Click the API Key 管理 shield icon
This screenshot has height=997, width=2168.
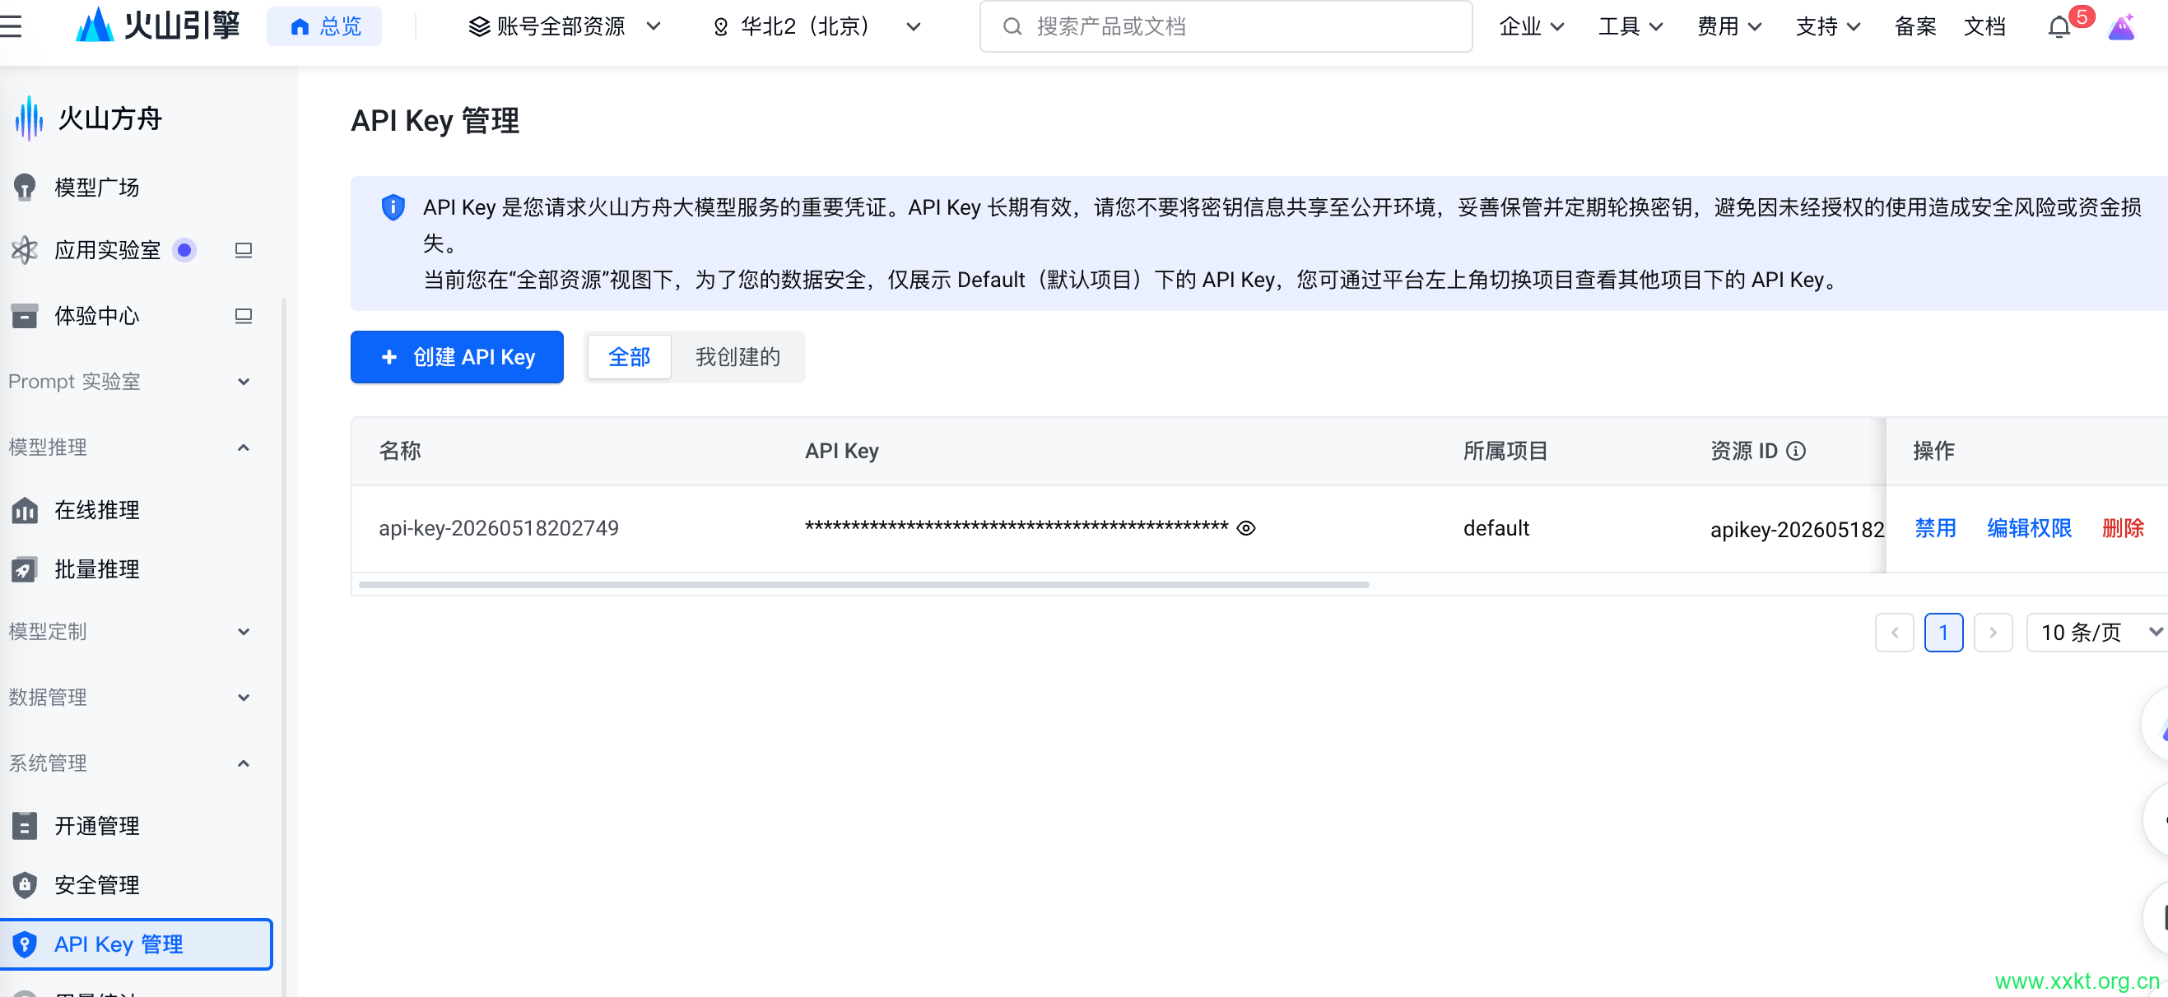coord(25,944)
